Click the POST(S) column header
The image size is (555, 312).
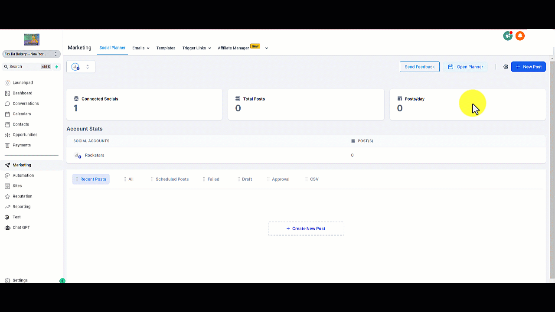(362, 141)
